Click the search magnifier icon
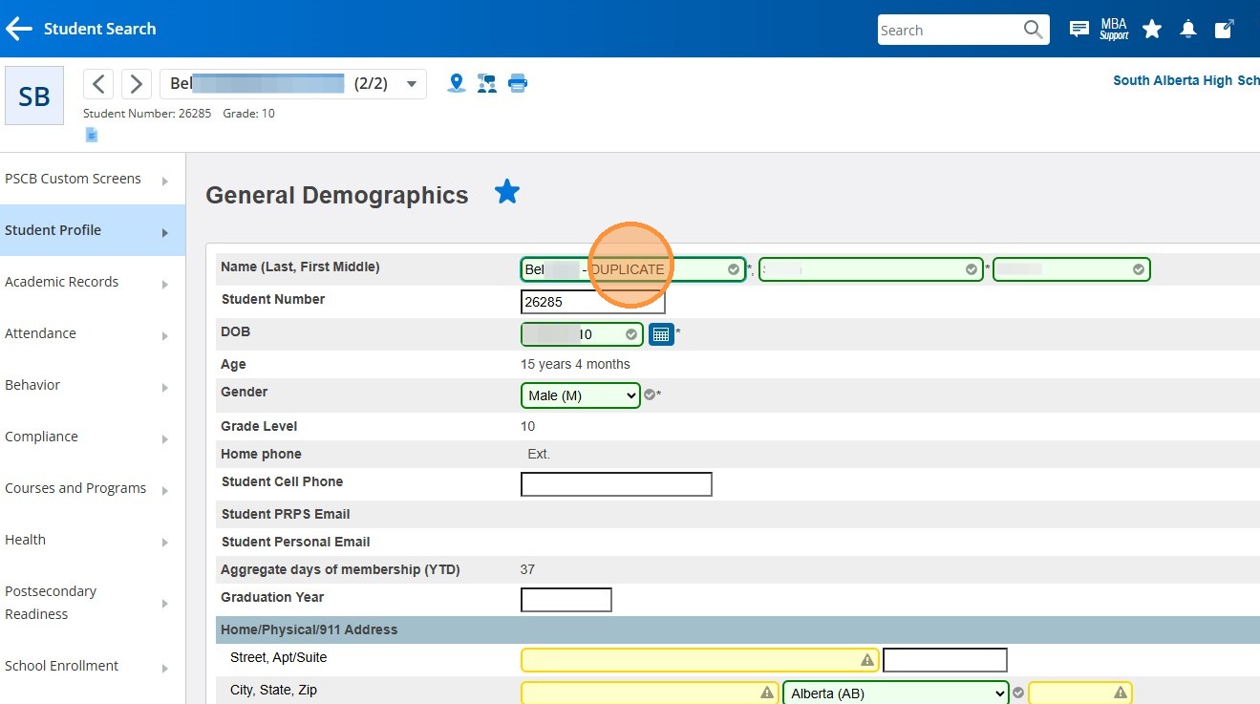 coord(1033,30)
